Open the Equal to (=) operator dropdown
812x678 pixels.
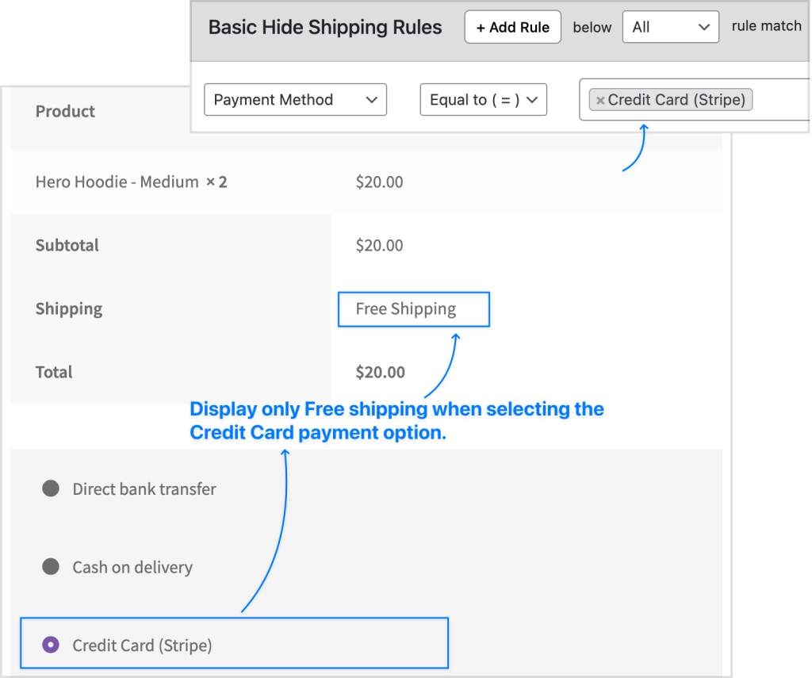483,99
